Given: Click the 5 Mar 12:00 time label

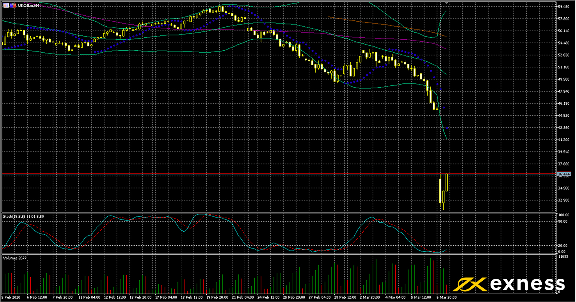Looking at the screenshot, I should click(421, 298).
